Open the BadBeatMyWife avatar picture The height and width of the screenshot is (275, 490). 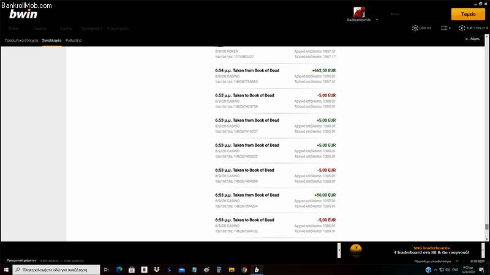click(359, 12)
